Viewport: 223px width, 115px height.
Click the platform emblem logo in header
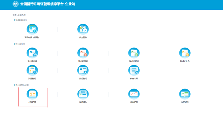coord(16,4)
